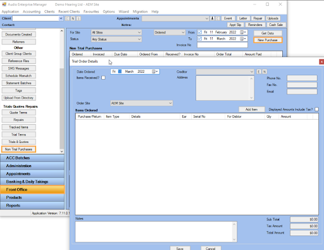Image resolution: width=324 pixels, height=250 pixels.
Task: Open calendar picker for the From date
Action: tap(243, 32)
